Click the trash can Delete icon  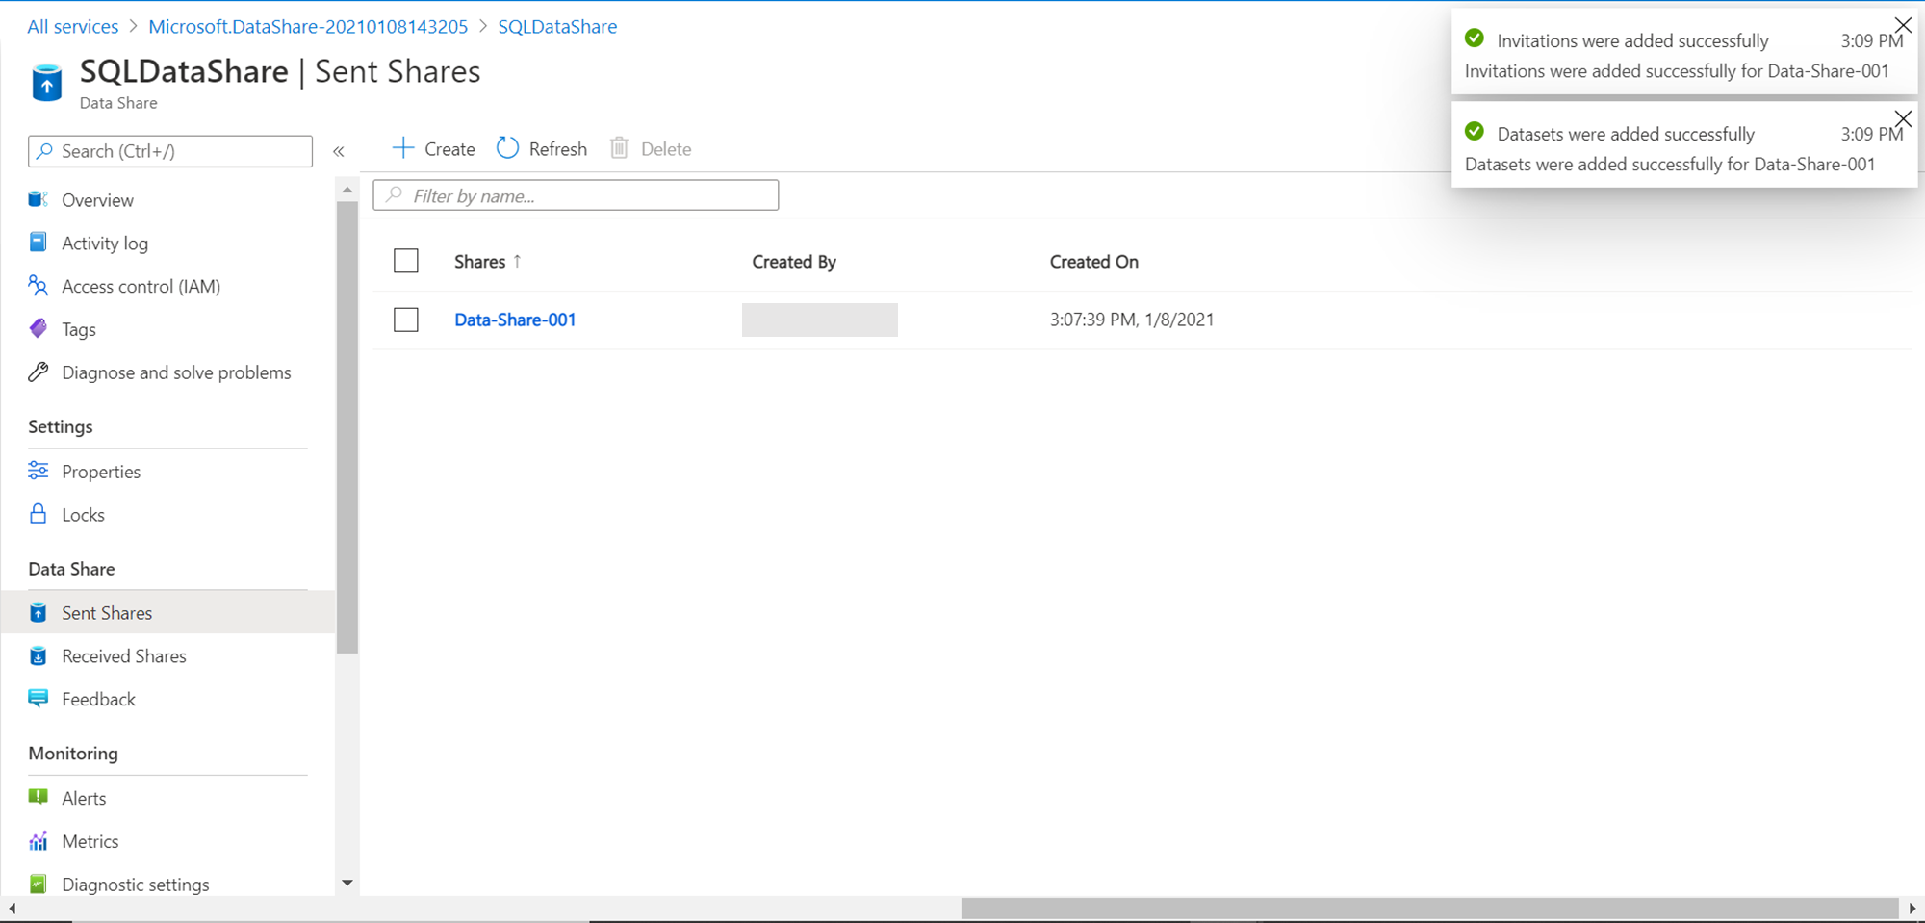620,148
